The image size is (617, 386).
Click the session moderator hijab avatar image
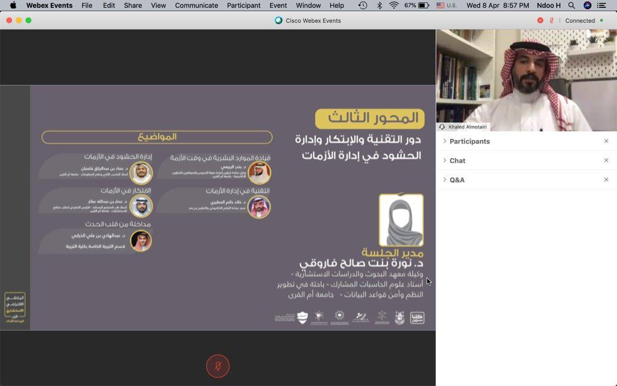pyautogui.click(x=401, y=220)
